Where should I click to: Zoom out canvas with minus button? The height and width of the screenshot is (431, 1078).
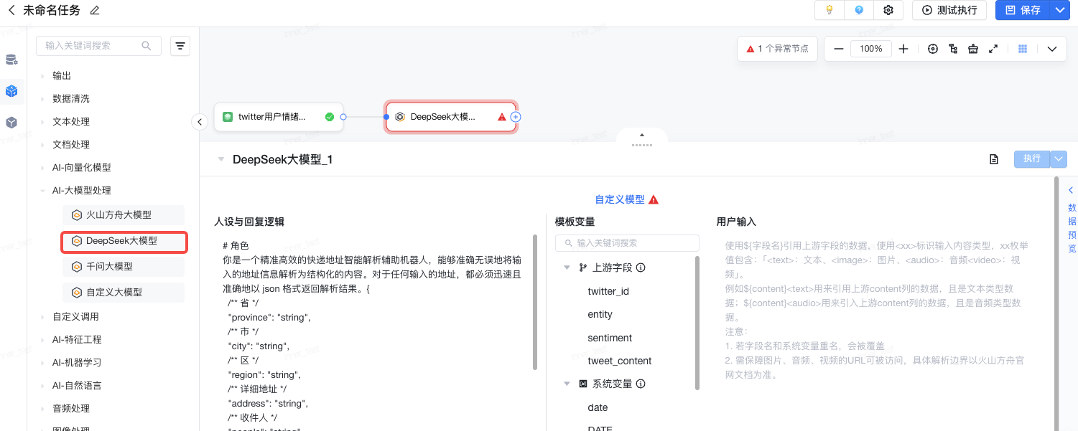pyautogui.click(x=838, y=49)
